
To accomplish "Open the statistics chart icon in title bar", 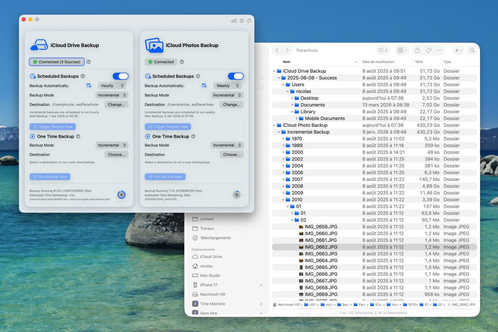I will (234, 21).
